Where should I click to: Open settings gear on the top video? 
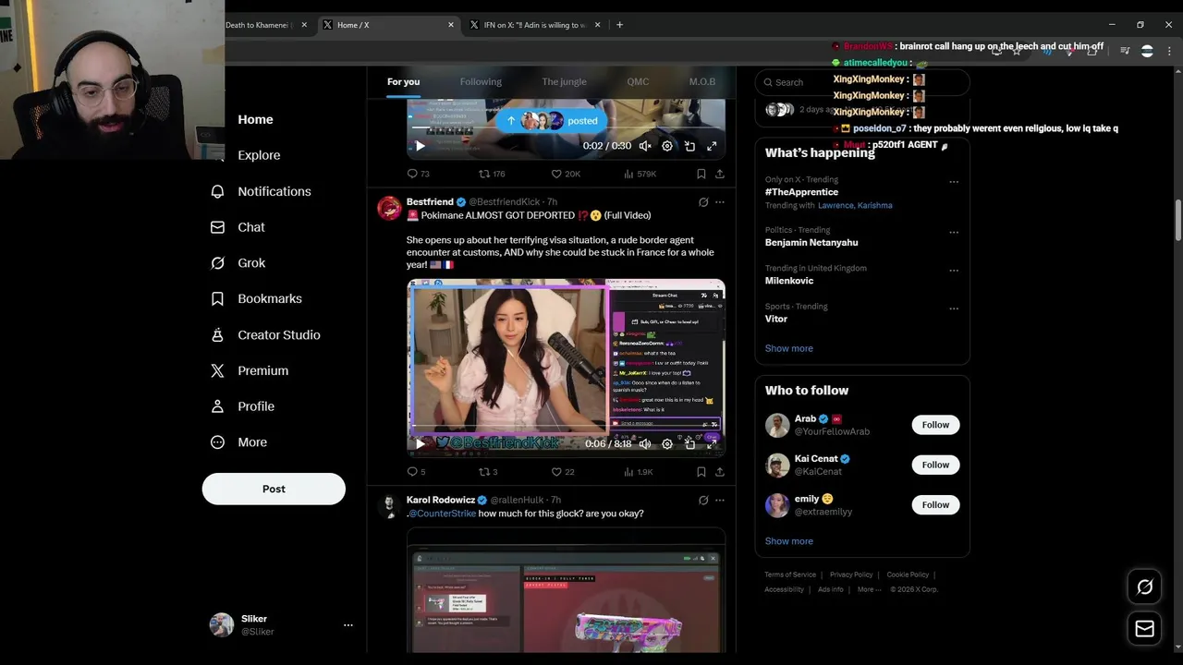click(667, 146)
